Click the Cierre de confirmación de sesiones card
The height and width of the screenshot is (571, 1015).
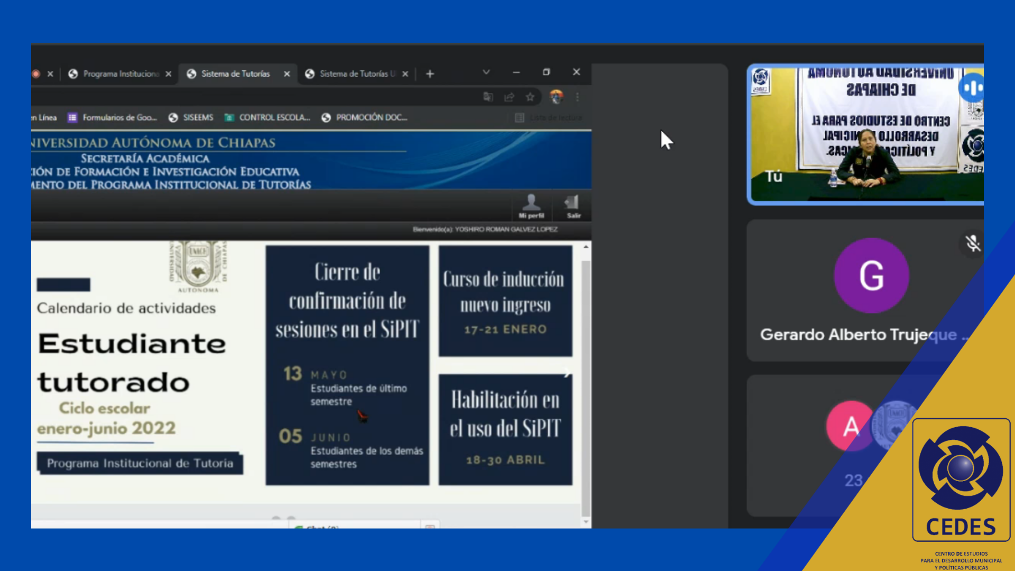(x=347, y=365)
